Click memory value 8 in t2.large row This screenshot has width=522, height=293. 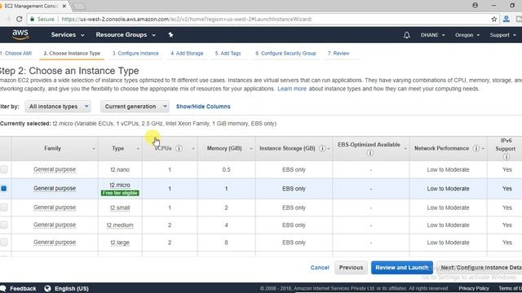tap(226, 243)
